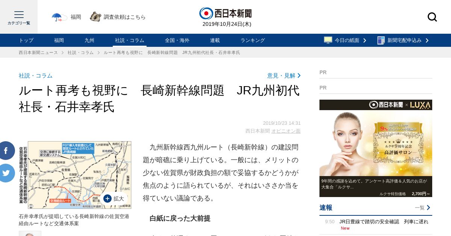Open the search magnifier icon
Screen dimensions: 451x236
(432, 17)
